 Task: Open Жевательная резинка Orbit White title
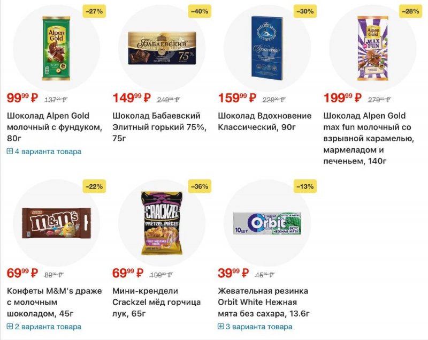coord(264,302)
